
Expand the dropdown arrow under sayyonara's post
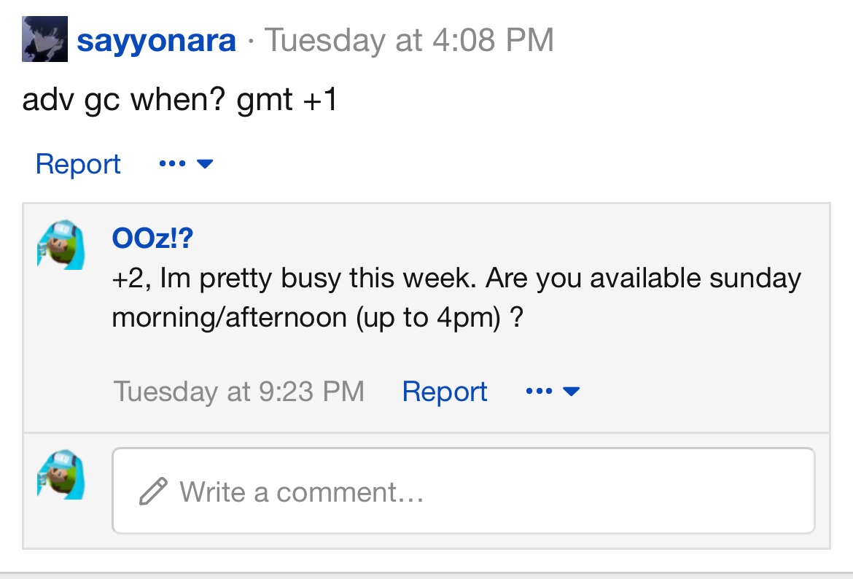tap(205, 163)
